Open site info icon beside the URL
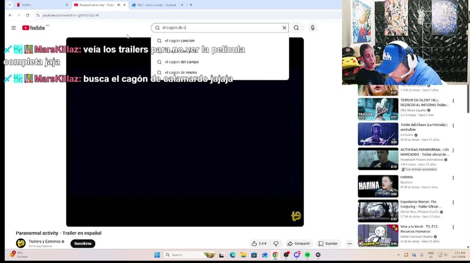 point(38,15)
